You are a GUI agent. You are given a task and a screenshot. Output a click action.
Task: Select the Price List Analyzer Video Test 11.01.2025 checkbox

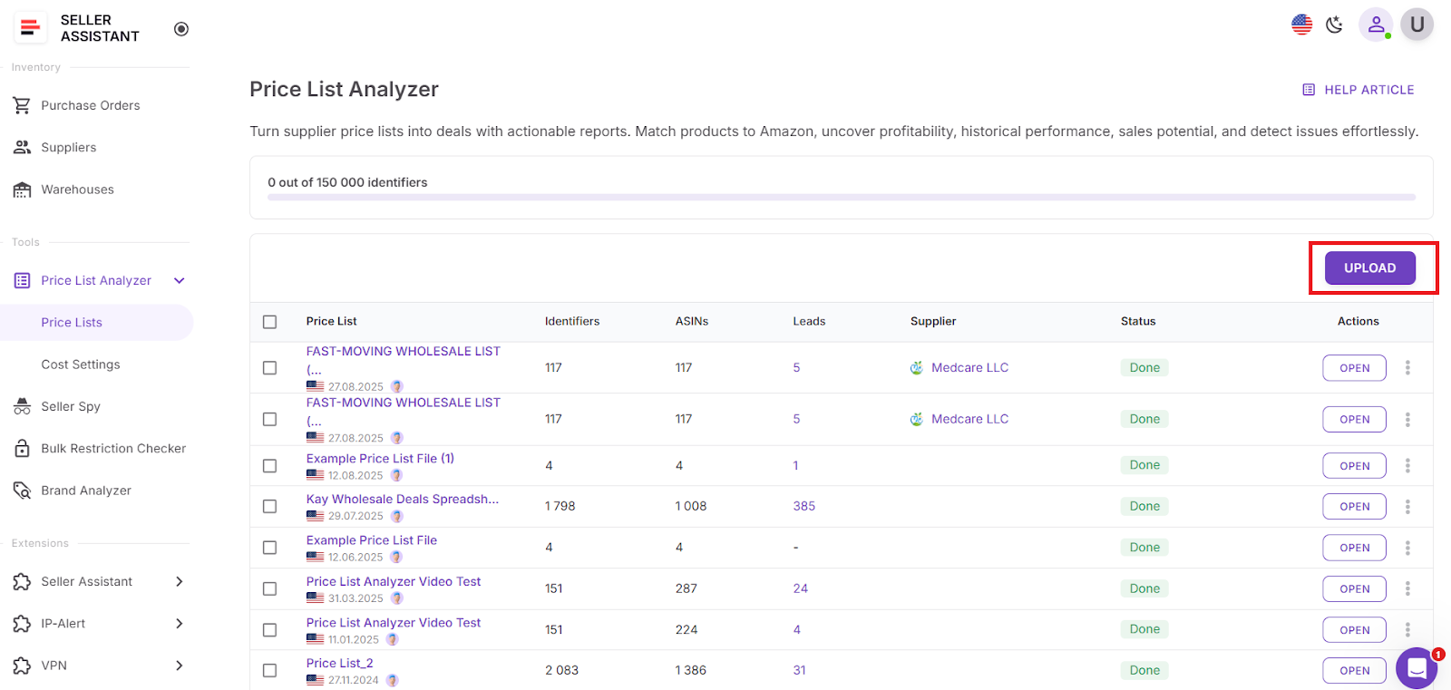pyautogui.click(x=269, y=630)
